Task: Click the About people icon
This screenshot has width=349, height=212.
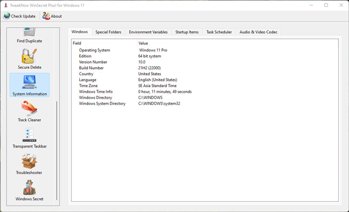Action: (x=46, y=16)
